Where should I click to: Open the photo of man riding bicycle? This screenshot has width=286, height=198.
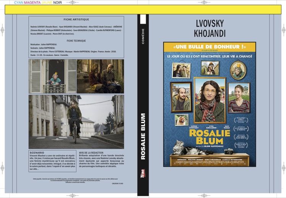[76, 122]
